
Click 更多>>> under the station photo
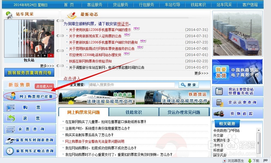coord(47,66)
